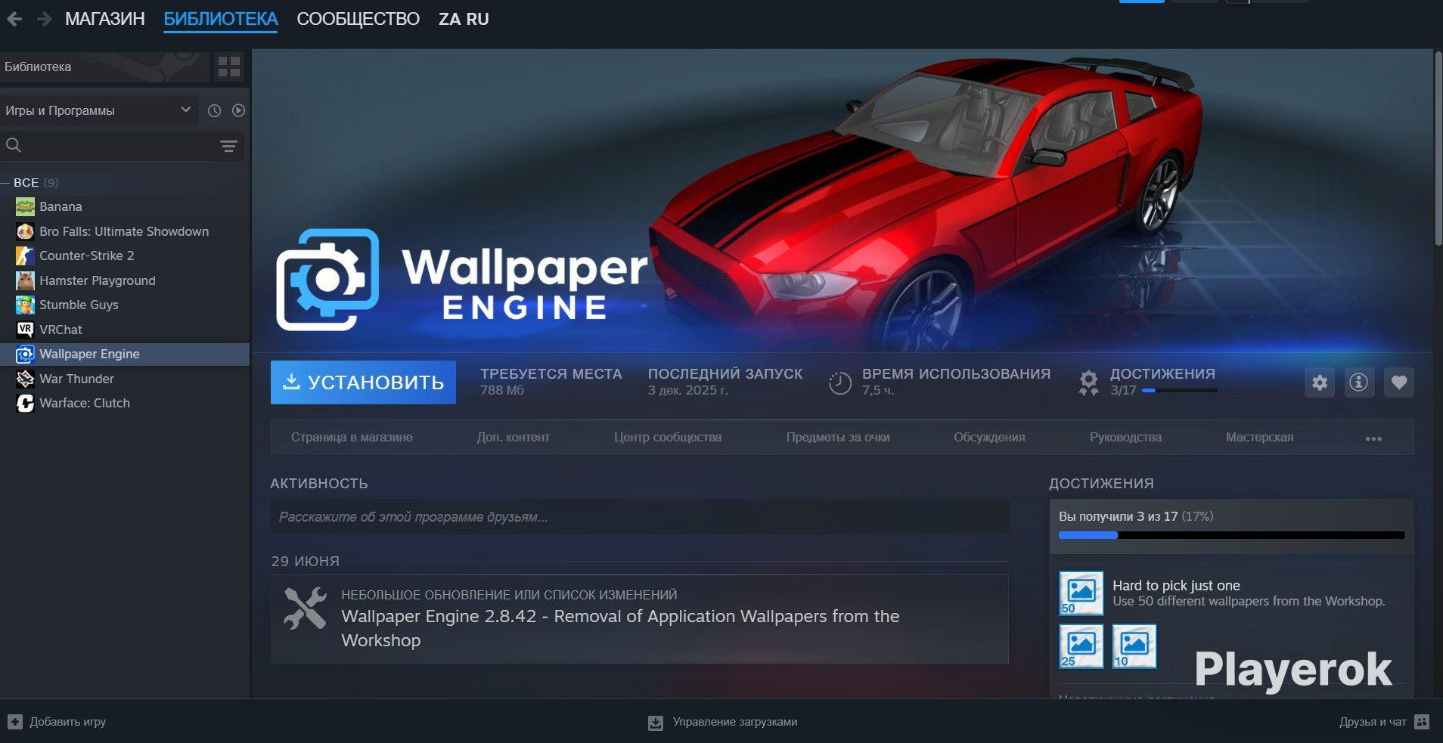The image size is (1443, 743).
Task: Collapse the ВСЕ category
Action: 5,182
